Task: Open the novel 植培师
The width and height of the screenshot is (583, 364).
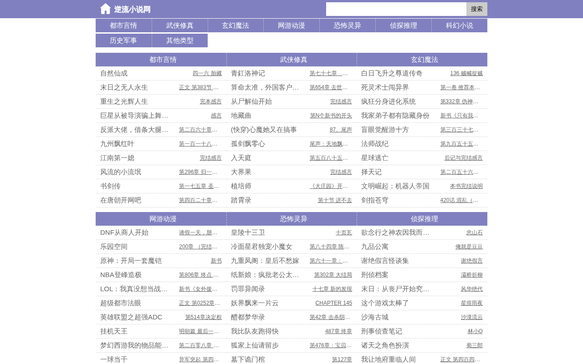Action: point(241,186)
